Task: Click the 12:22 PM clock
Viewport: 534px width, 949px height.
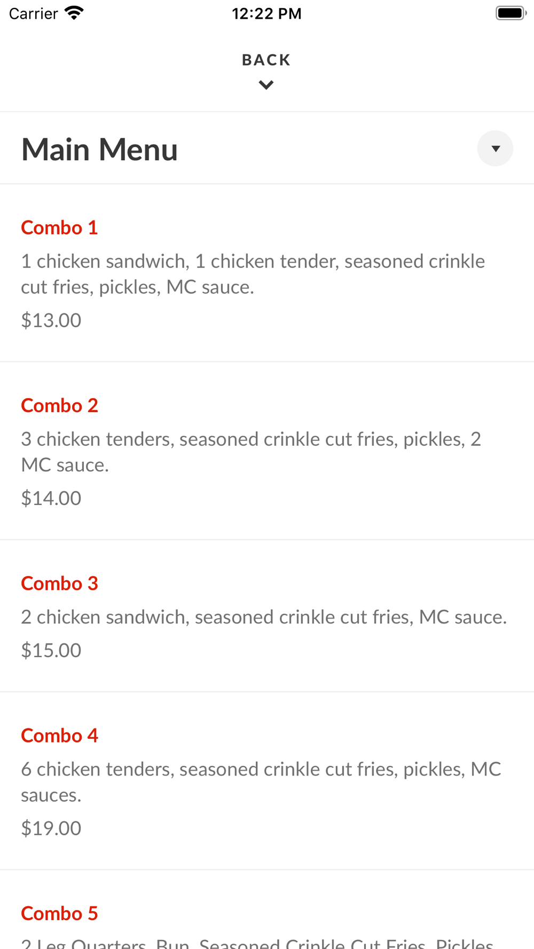Action: coord(266,13)
